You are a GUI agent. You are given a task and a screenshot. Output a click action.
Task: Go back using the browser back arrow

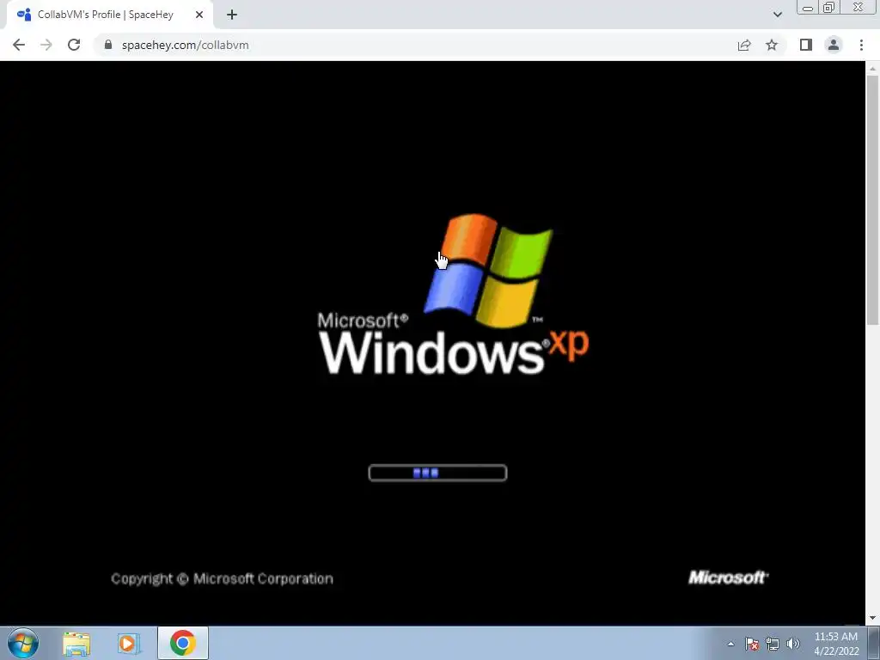pos(19,45)
